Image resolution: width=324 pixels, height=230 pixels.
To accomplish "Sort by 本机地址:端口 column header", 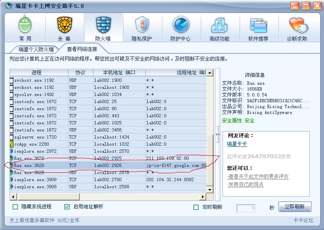I will [x=119, y=73].
